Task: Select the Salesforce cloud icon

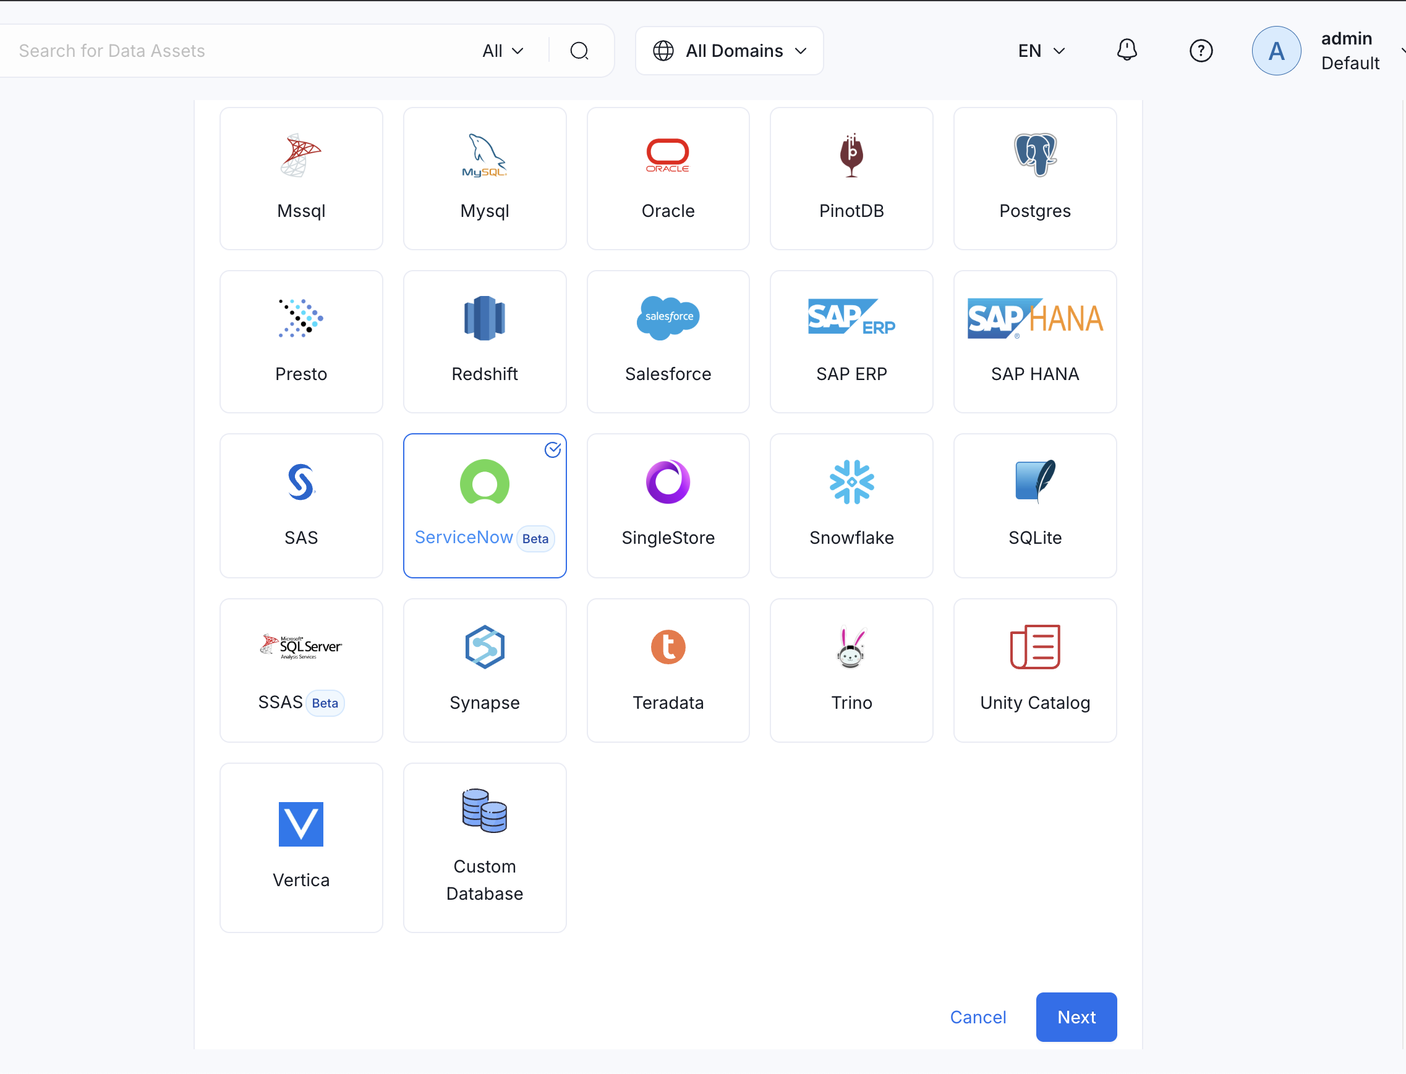Action: [x=668, y=318]
